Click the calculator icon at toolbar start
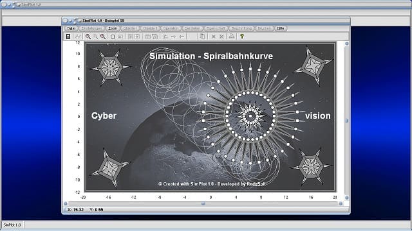 coord(68,37)
